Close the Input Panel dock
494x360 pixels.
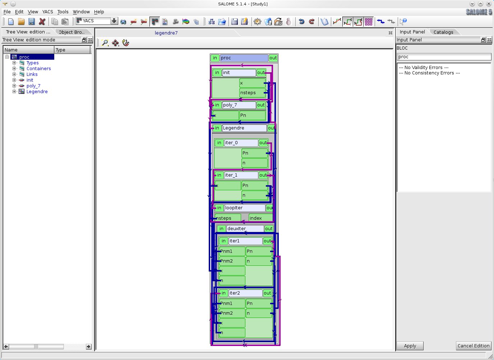pos(489,40)
